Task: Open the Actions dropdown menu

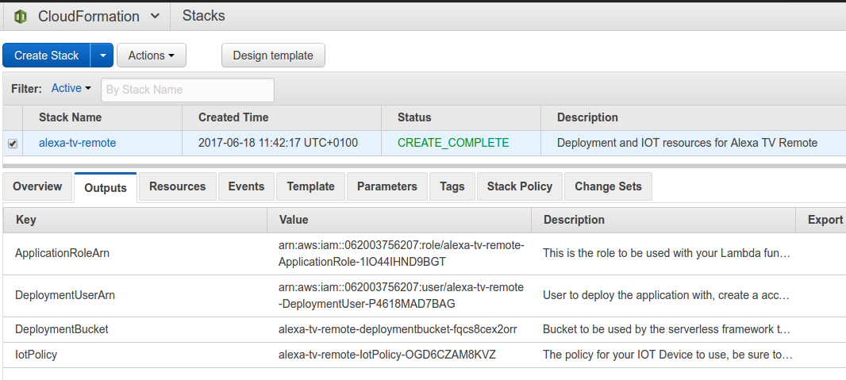Action: click(152, 56)
